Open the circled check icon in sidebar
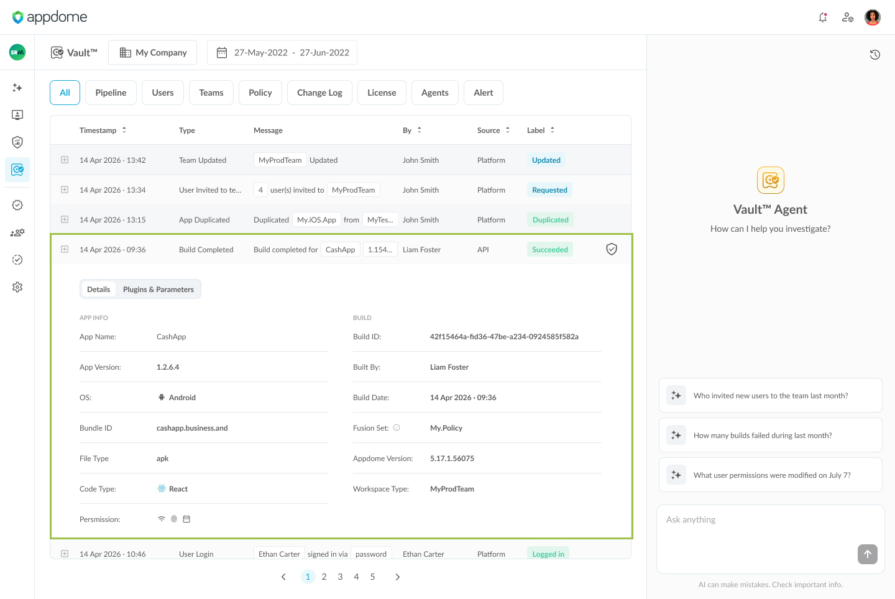 pyautogui.click(x=17, y=260)
